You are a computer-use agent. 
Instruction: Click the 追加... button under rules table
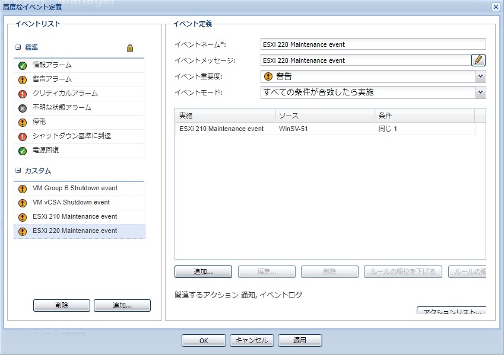[203, 272]
